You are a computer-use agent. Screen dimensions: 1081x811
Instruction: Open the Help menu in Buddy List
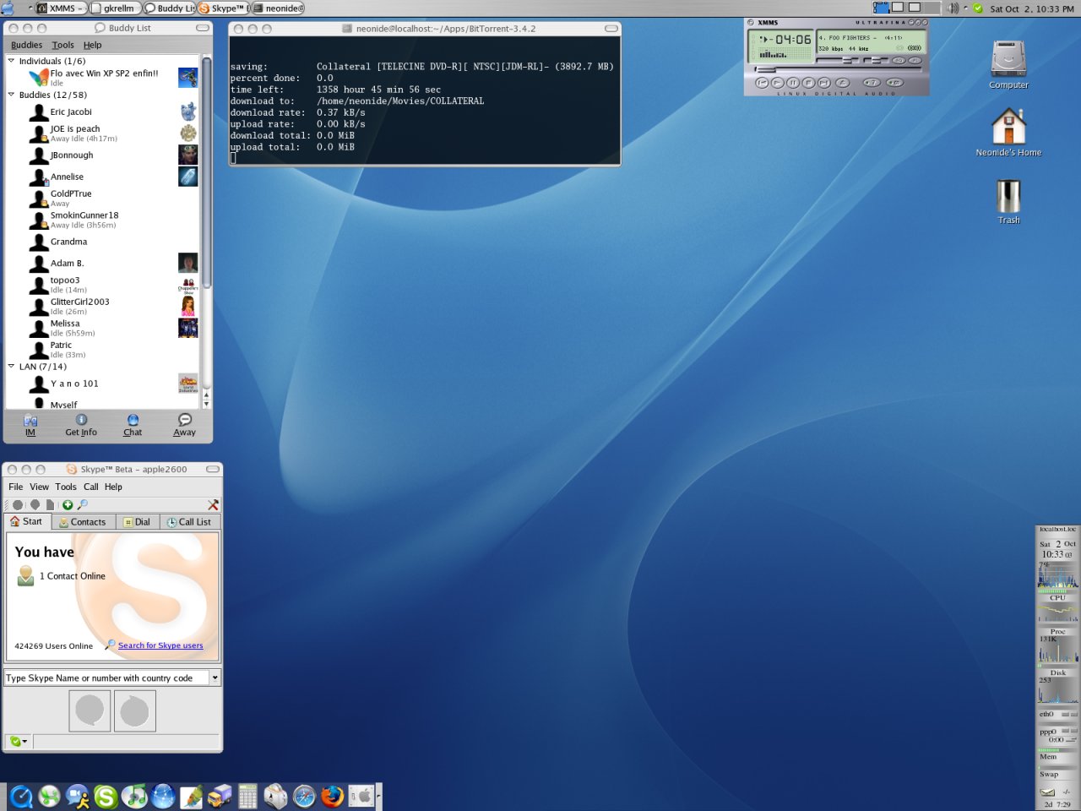click(92, 45)
